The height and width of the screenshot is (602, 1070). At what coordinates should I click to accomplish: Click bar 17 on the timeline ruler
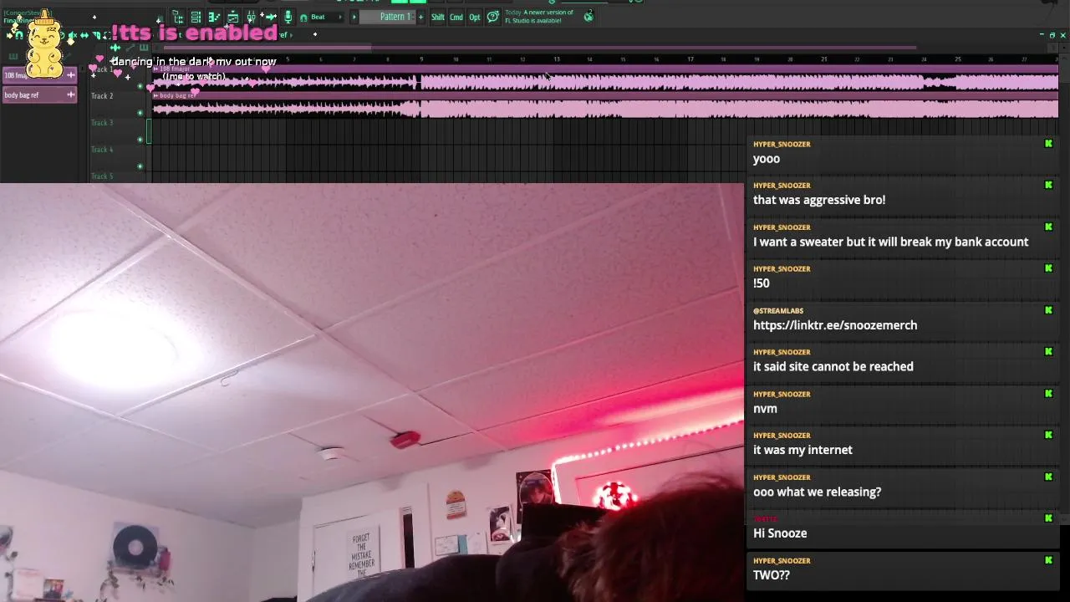coord(690,59)
